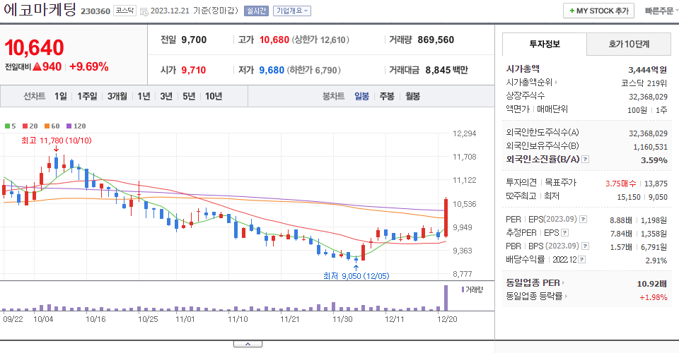Click the 외국인보유주식수 1,160,531 value

coord(651,147)
